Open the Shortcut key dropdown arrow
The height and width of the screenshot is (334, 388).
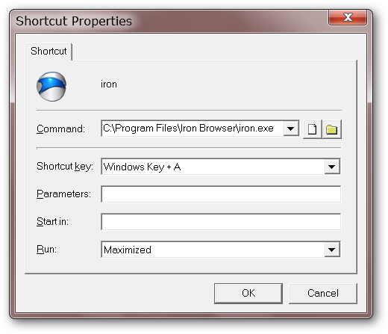(x=332, y=167)
